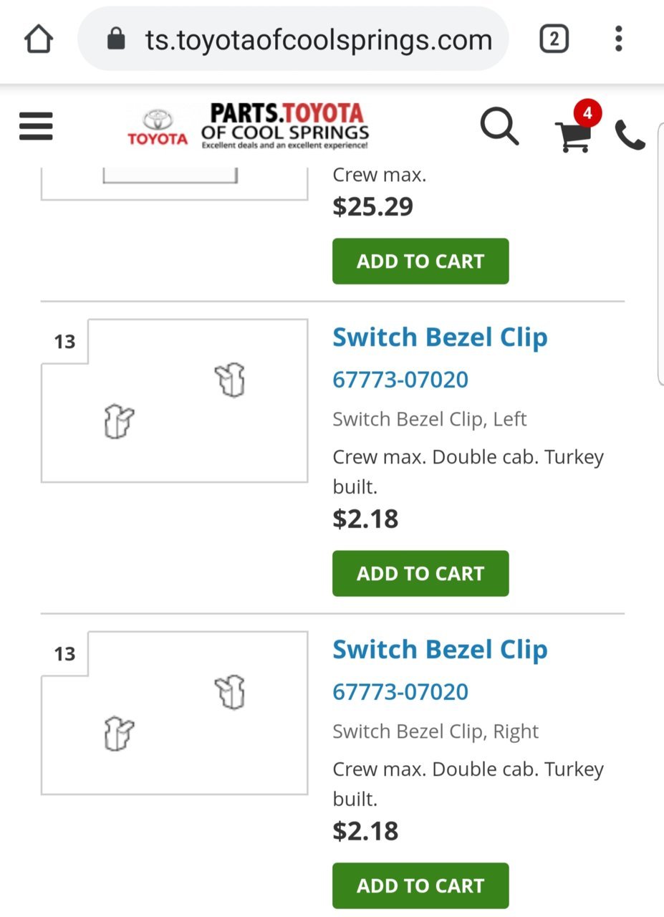Open the browser tab switcher showing 2
The image size is (664, 917).
pos(554,39)
